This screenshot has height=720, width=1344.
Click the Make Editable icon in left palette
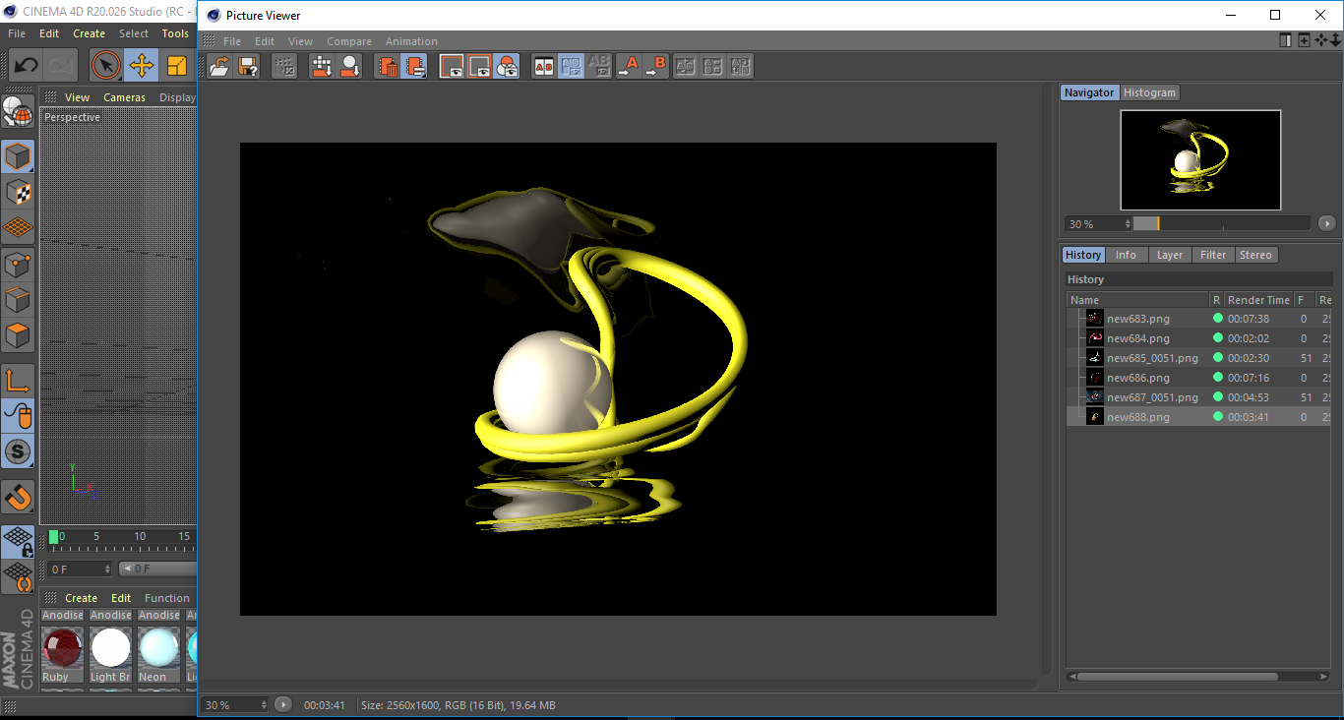click(x=17, y=111)
